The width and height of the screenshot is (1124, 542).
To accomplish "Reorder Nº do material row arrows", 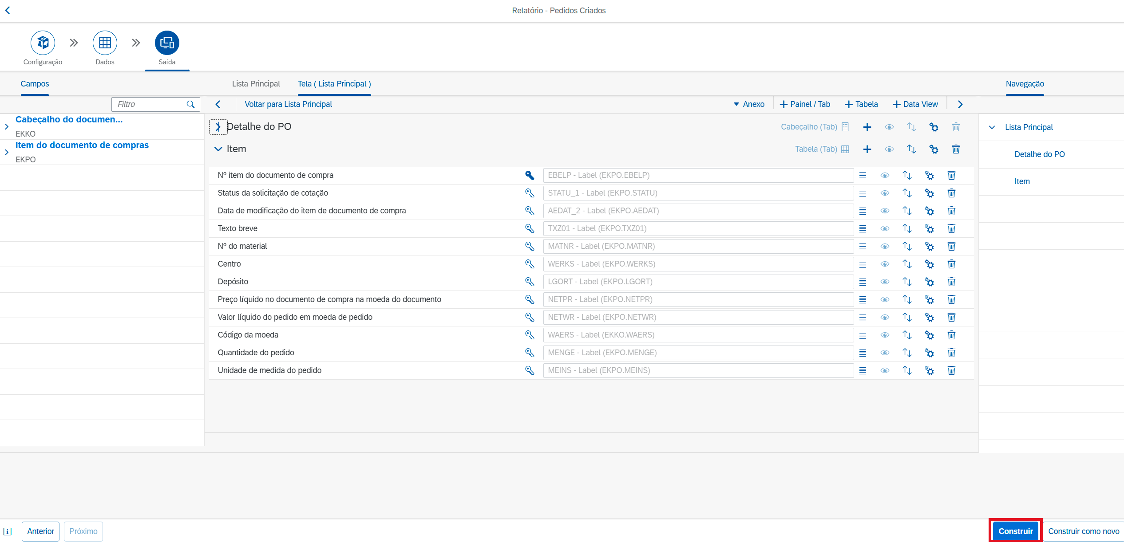I will [x=907, y=246].
